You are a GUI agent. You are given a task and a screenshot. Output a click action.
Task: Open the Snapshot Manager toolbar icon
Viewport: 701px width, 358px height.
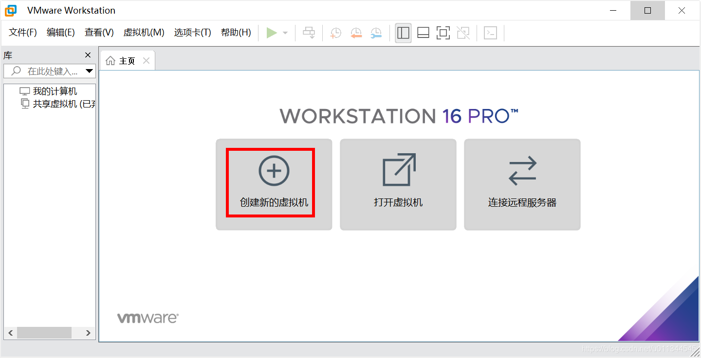coord(376,33)
